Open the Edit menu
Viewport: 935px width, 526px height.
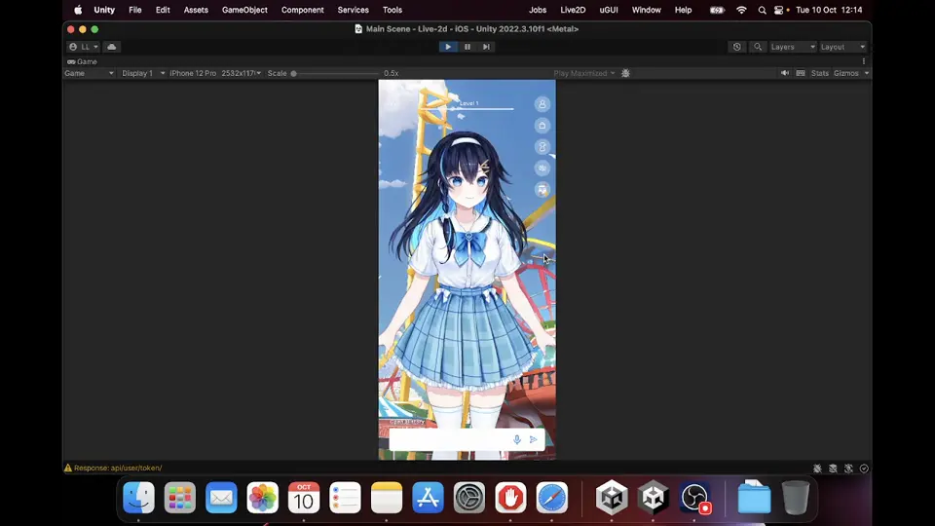click(x=163, y=10)
